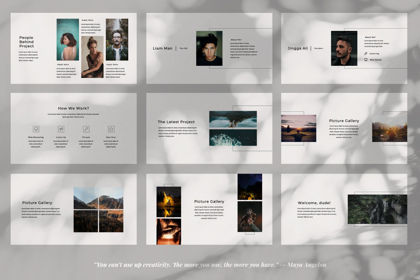
Task: Click 'The Latest Project' title text
Action: 176,122
